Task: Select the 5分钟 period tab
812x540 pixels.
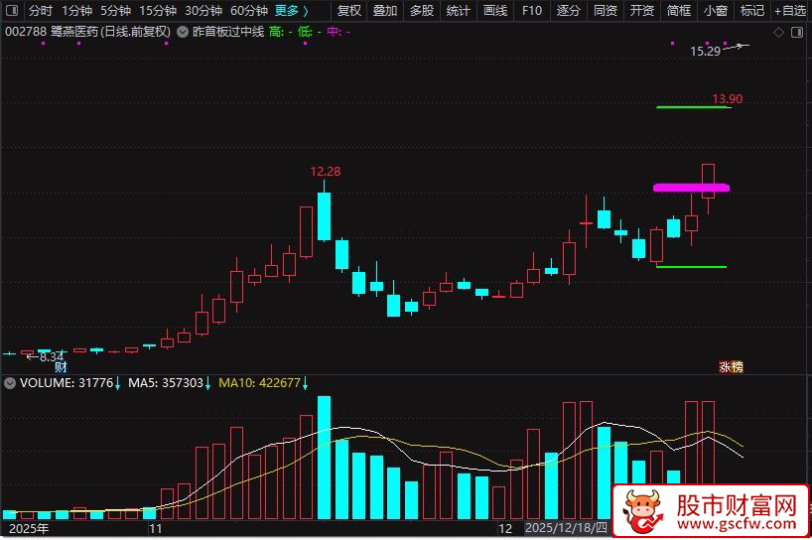Action: click(115, 10)
